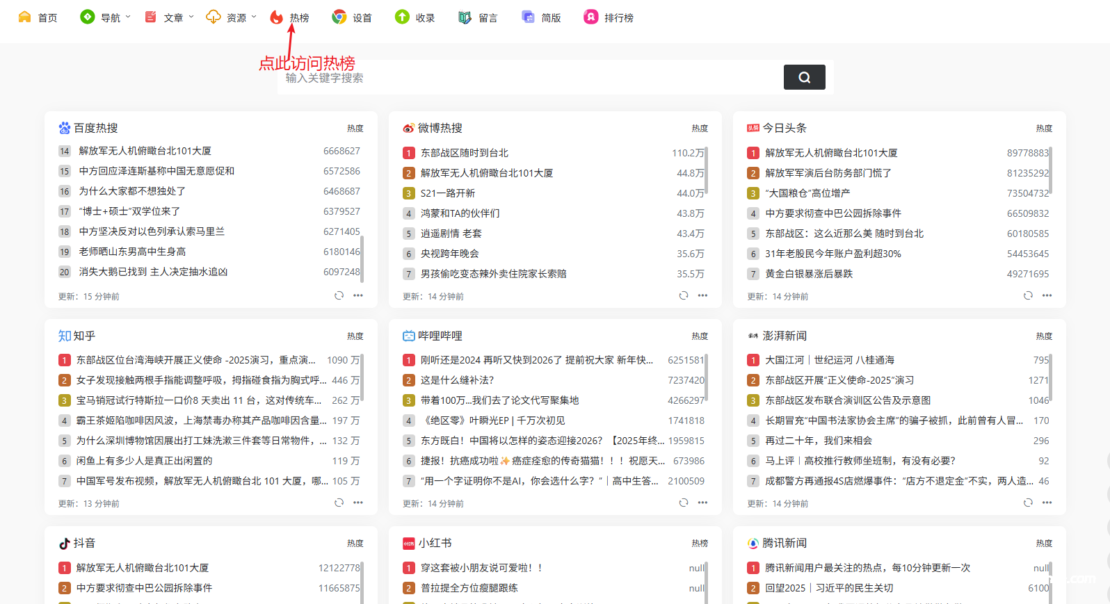Open the 简版 menu item
The height and width of the screenshot is (604, 1110).
pyautogui.click(x=551, y=17)
